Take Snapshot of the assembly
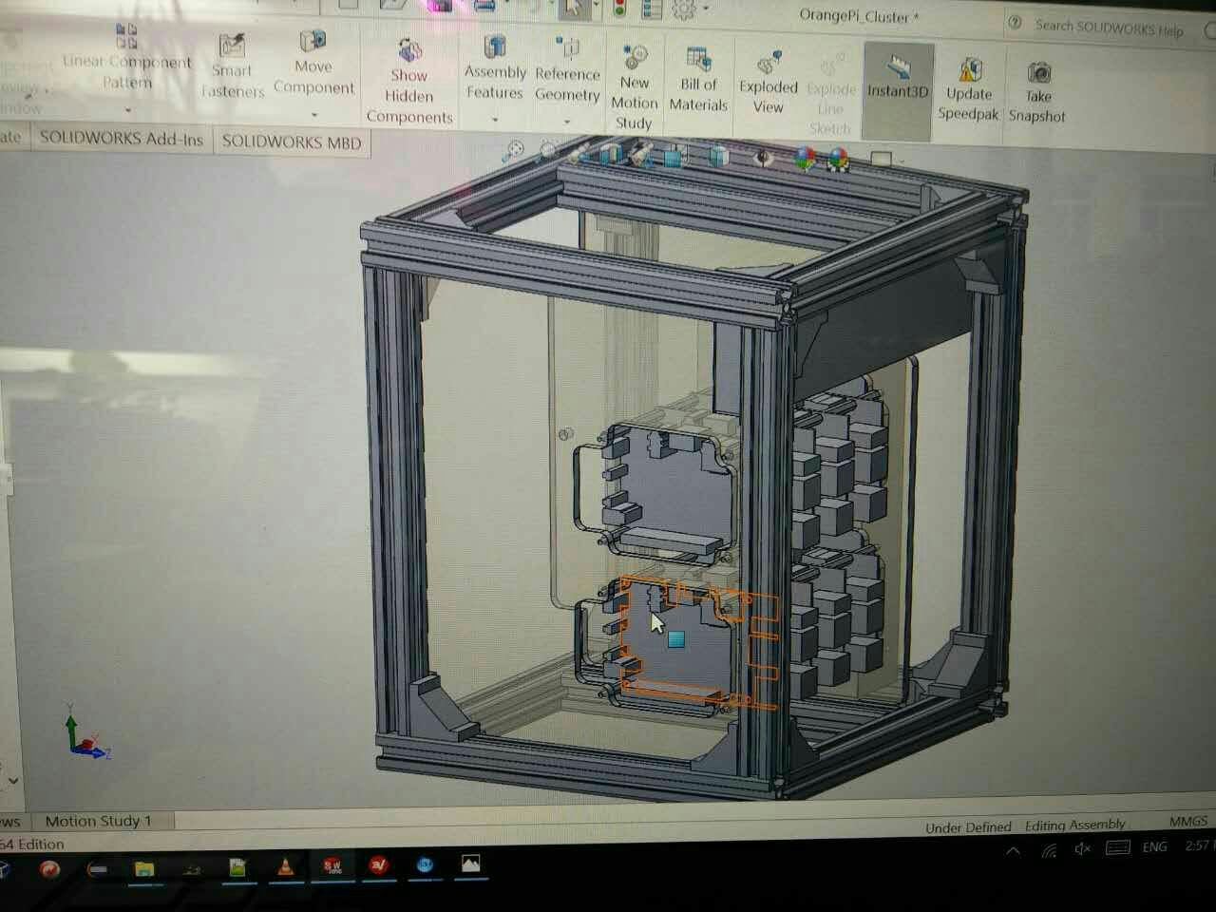The width and height of the screenshot is (1216, 912). [1037, 93]
